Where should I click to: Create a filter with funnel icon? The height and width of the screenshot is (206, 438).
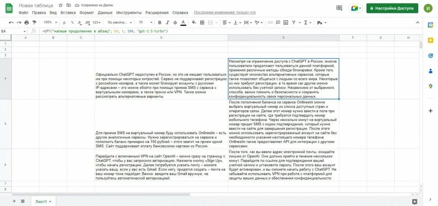coord(293,22)
